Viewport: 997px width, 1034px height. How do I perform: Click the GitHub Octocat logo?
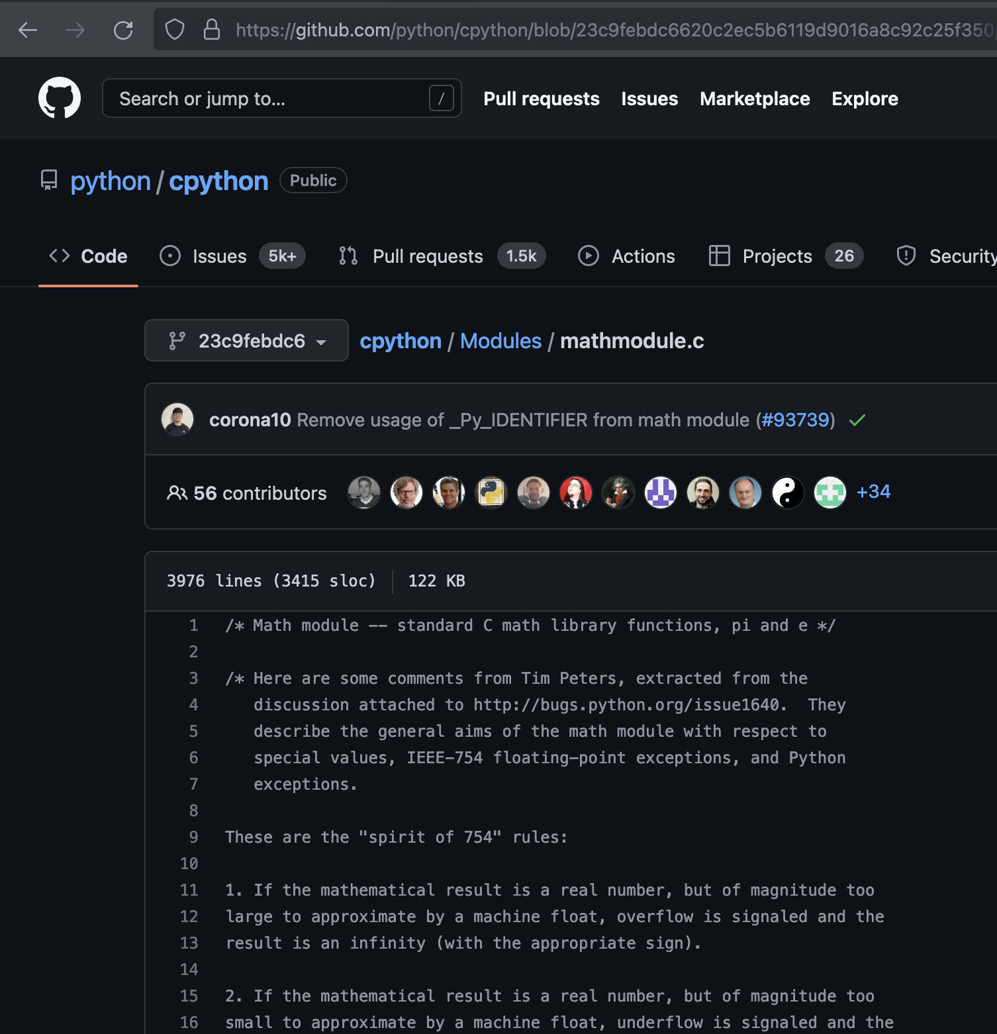click(x=60, y=98)
